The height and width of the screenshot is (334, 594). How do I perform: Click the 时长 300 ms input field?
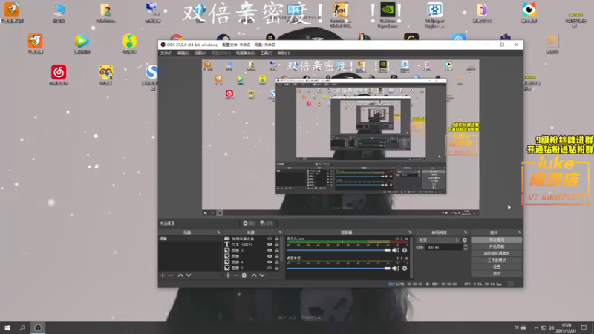click(443, 247)
